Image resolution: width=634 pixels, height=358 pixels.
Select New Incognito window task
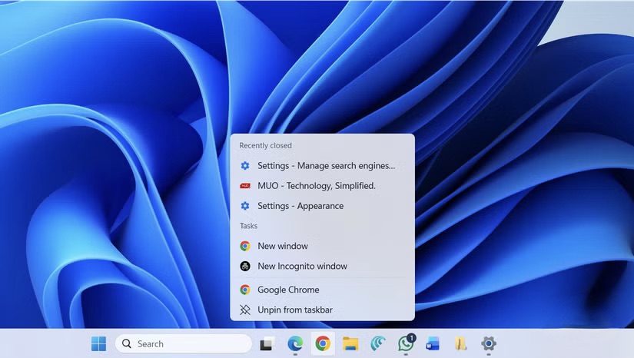coord(322,267)
